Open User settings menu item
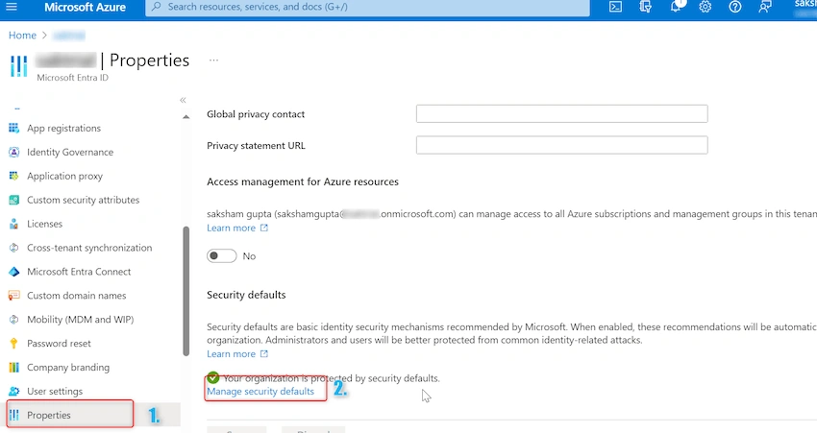The width and height of the screenshot is (817, 433). pos(55,392)
